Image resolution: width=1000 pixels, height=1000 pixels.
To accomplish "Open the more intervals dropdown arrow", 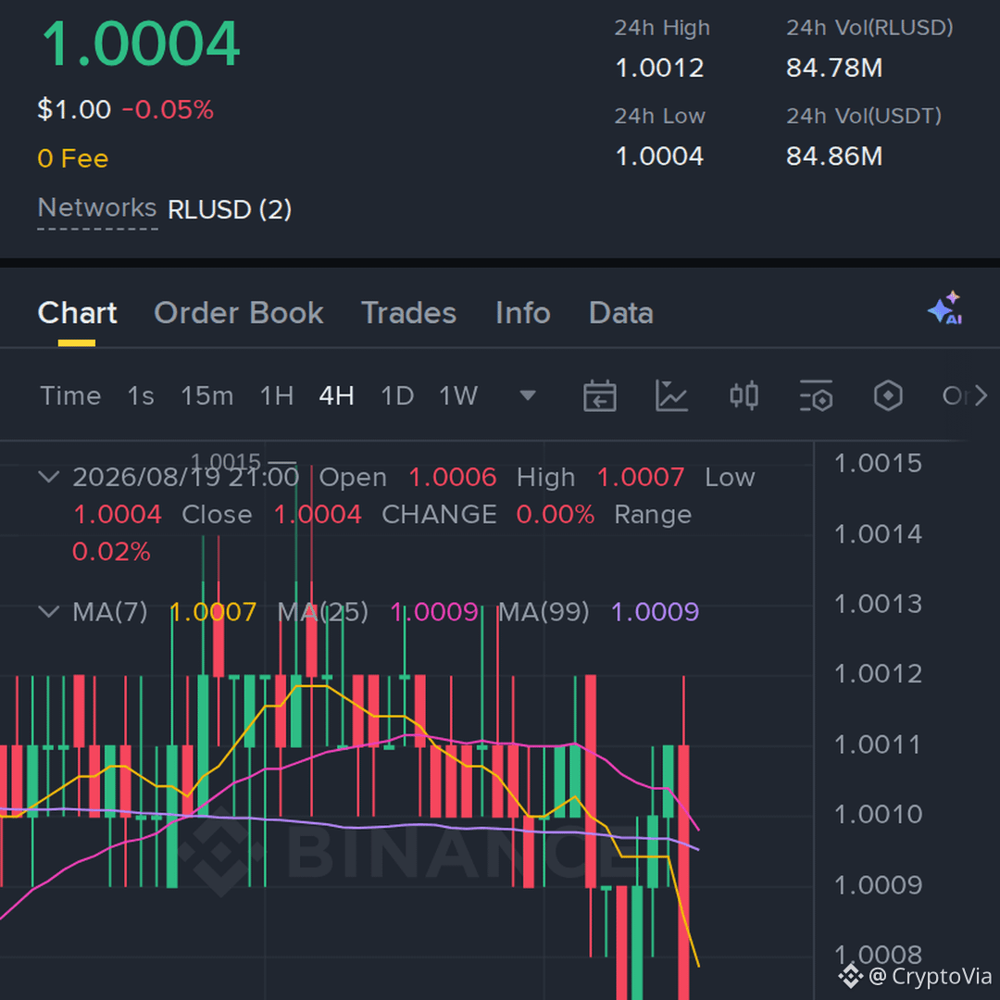I will (528, 395).
